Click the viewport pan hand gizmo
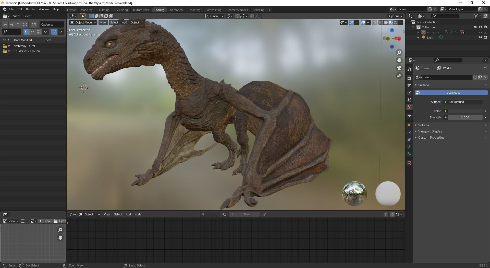This screenshot has height=268, width=490. (399, 60)
